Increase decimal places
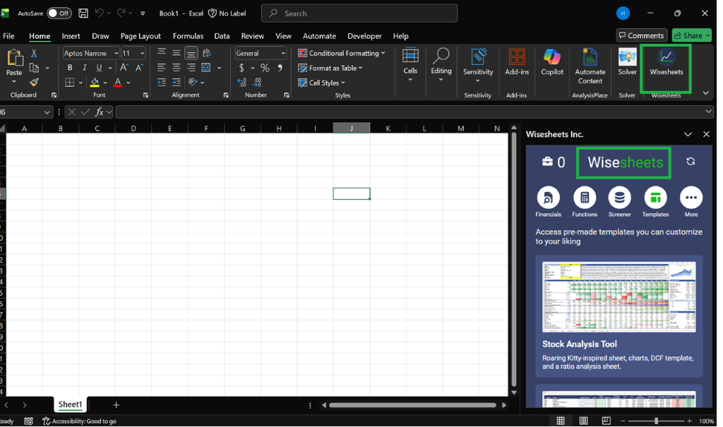 (244, 83)
